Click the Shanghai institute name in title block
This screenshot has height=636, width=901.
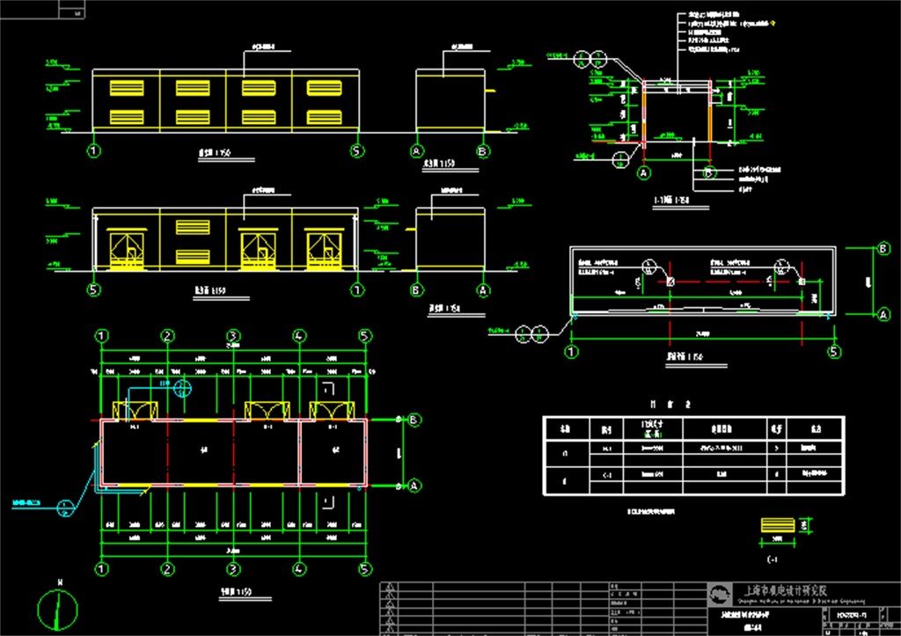tap(792, 590)
